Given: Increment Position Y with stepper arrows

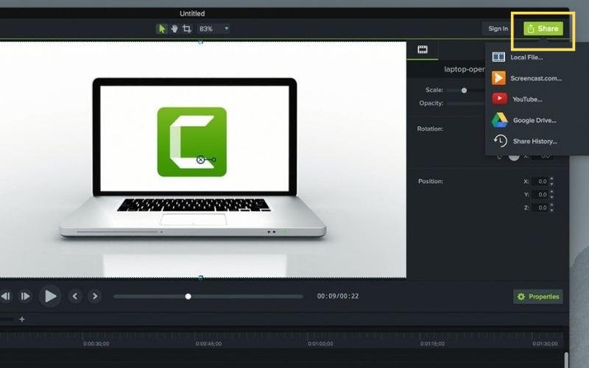Looking at the screenshot, I should click(x=551, y=192).
